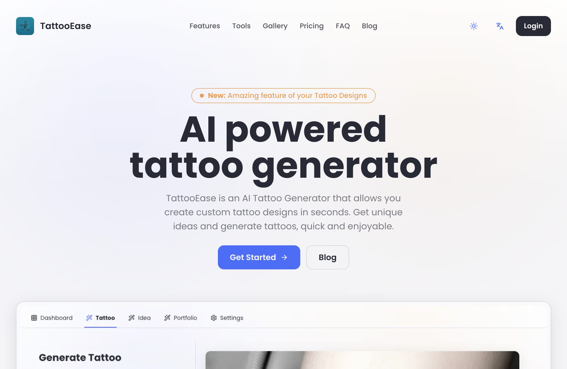The width and height of the screenshot is (567, 369).
Task: Click the Blog link
Action: 369,26
